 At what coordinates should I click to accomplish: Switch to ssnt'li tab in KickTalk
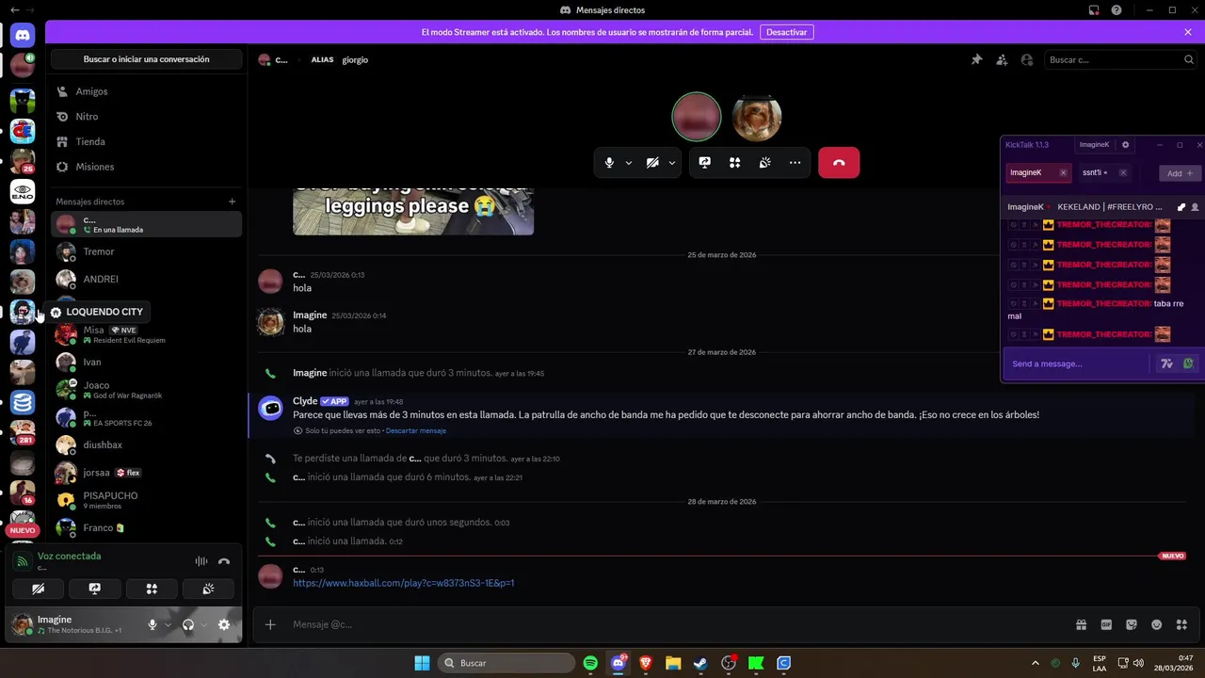pos(1093,172)
